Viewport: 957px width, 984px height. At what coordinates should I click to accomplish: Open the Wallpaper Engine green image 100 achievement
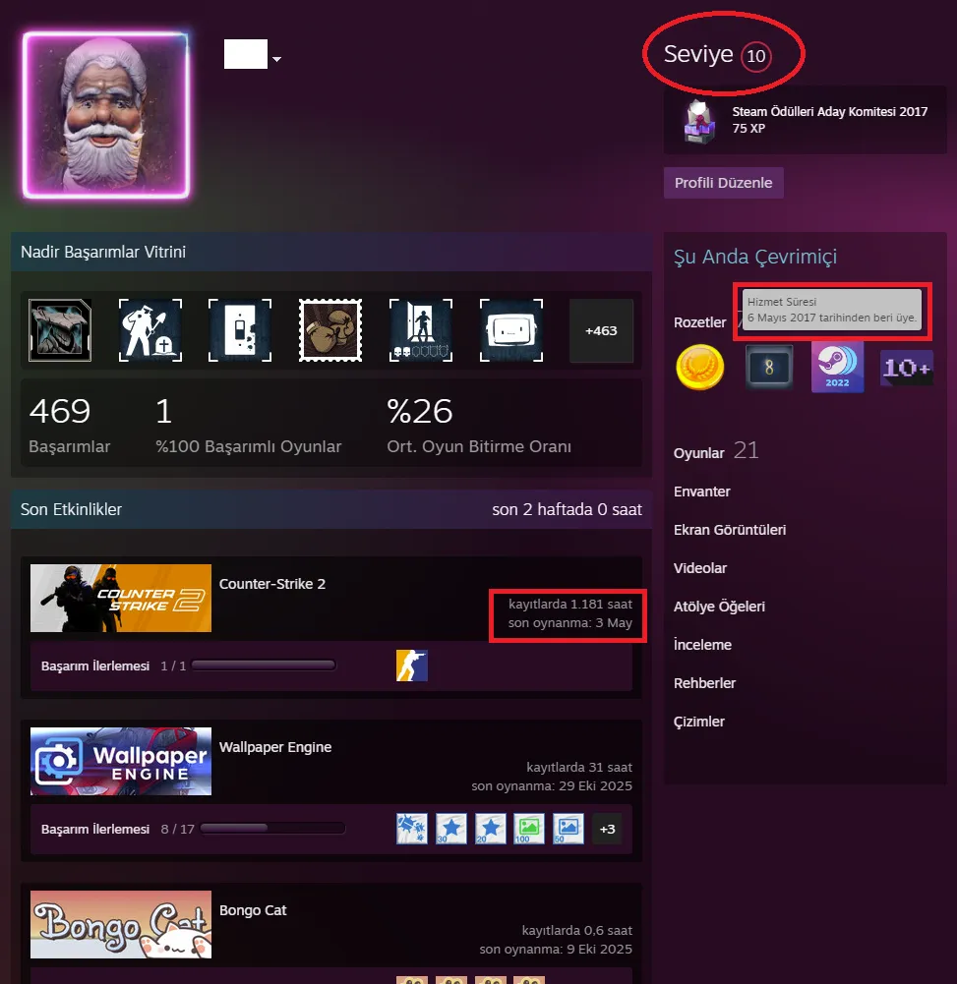(x=529, y=829)
